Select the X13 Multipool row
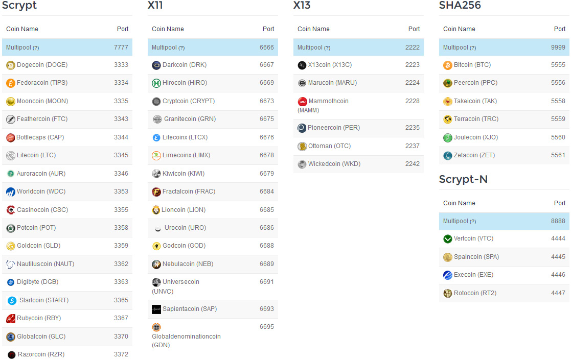 click(x=358, y=47)
